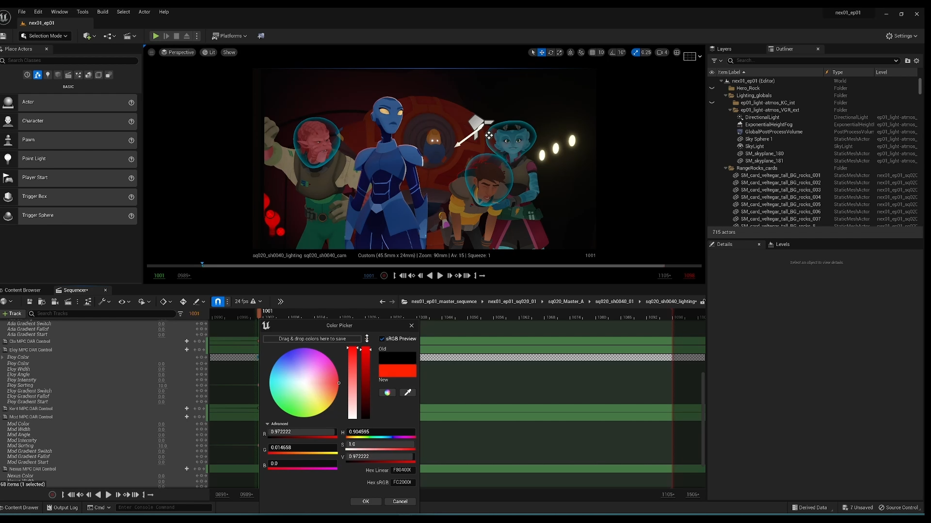Click the Sequencer render movie clapperboard icon
The height and width of the screenshot is (523, 931).
pos(68,302)
